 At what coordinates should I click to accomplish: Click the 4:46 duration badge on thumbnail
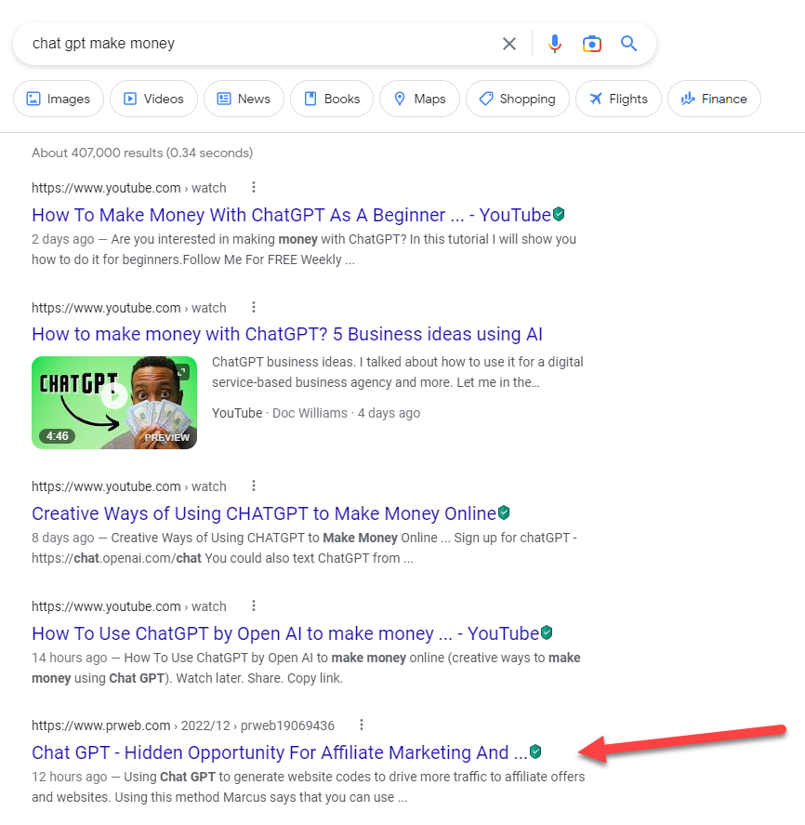[x=57, y=435]
